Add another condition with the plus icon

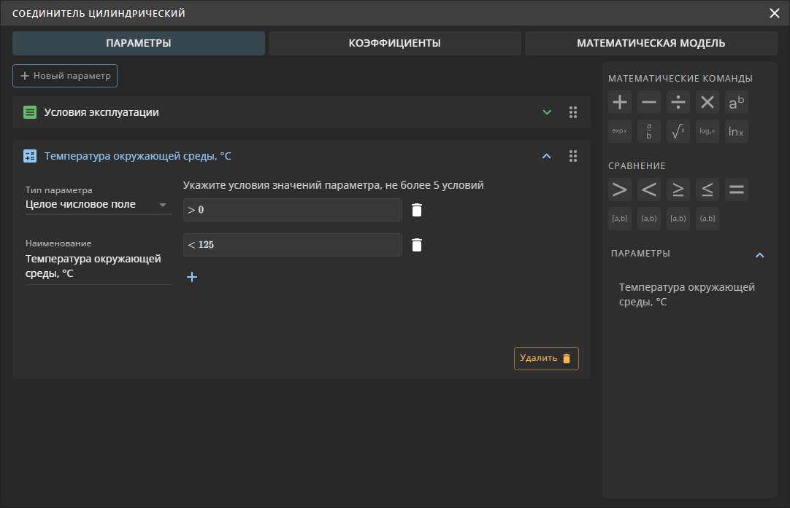[x=192, y=277]
